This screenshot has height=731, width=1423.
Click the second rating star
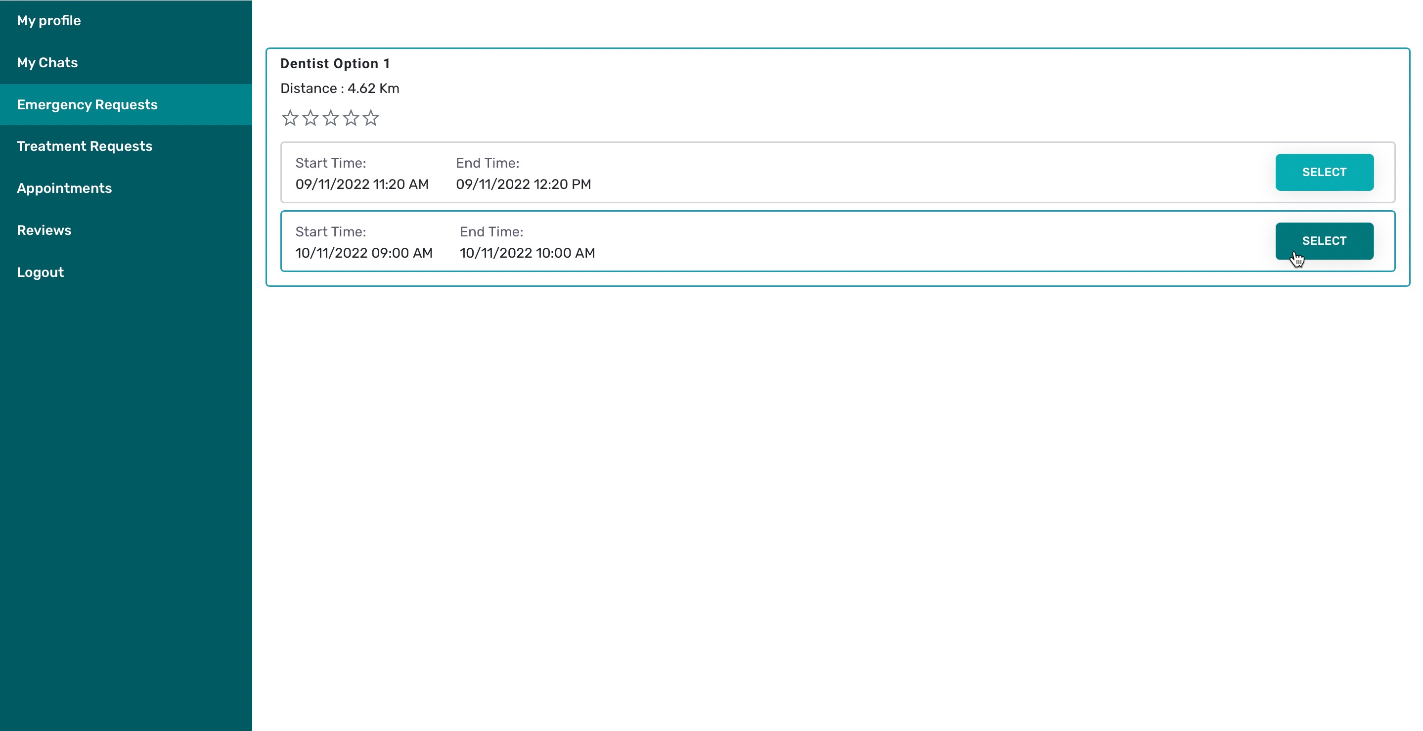(311, 118)
